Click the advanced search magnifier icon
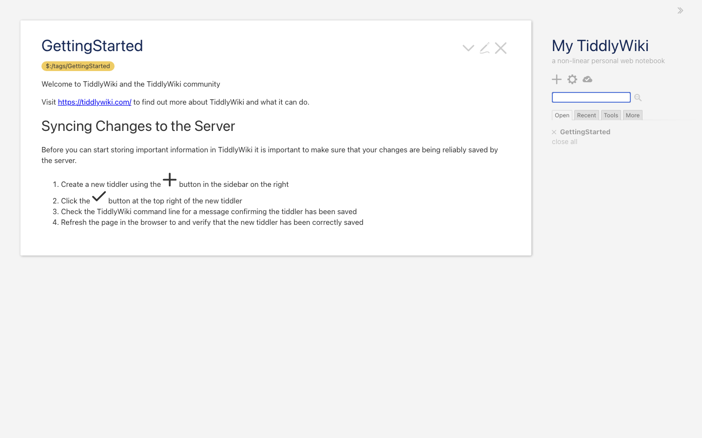Viewport: 702px width, 438px height. point(638,98)
